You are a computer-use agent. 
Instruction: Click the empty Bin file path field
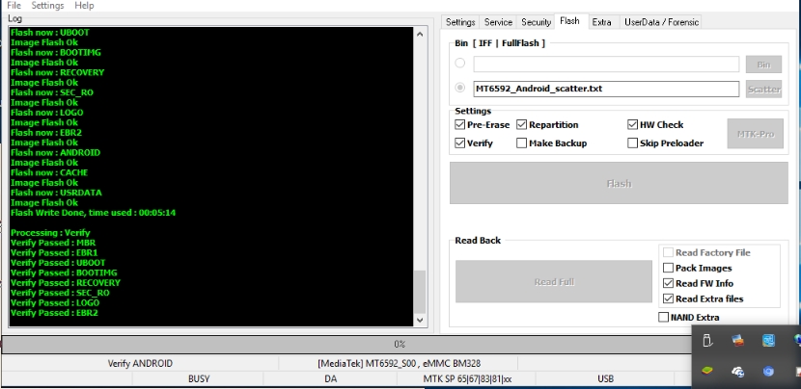tap(606, 64)
